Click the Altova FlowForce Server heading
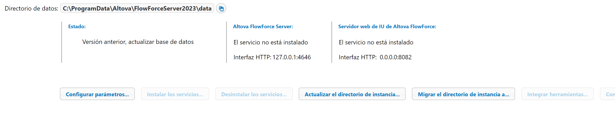 (x=263, y=26)
